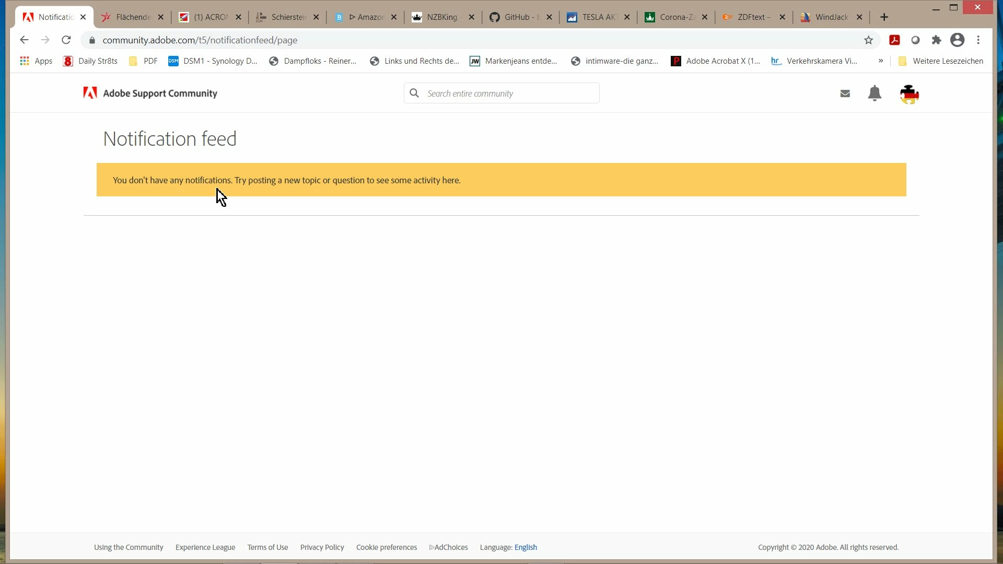Viewport: 1003px width, 564px height.
Task: Bookmark this page with the star icon
Action: click(x=868, y=40)
